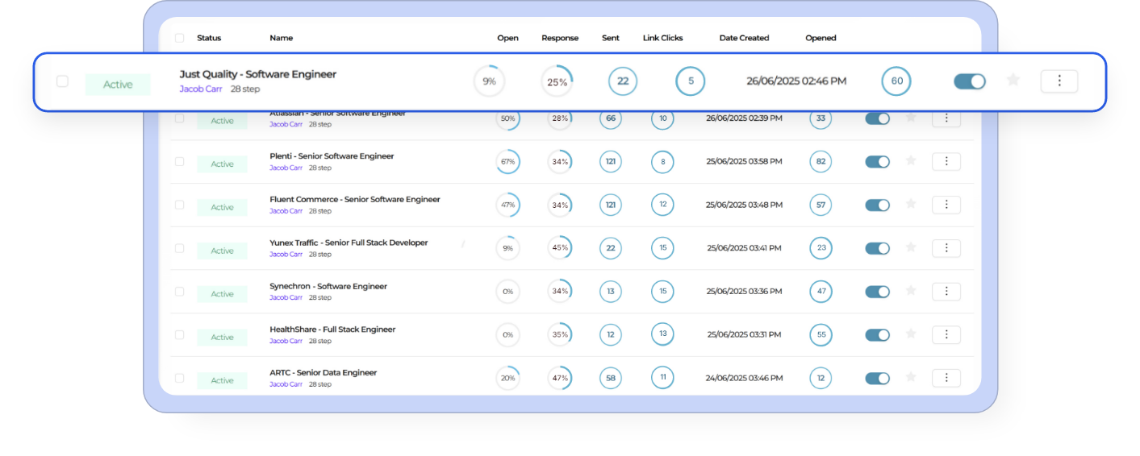Image resolution: width=1140 pixels, height=456 pixels.
Task: Star the Atlassian campaign row
Action: 911,118
